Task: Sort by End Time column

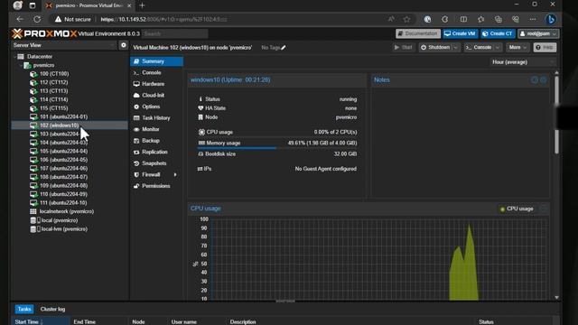Action: (98, 321)
